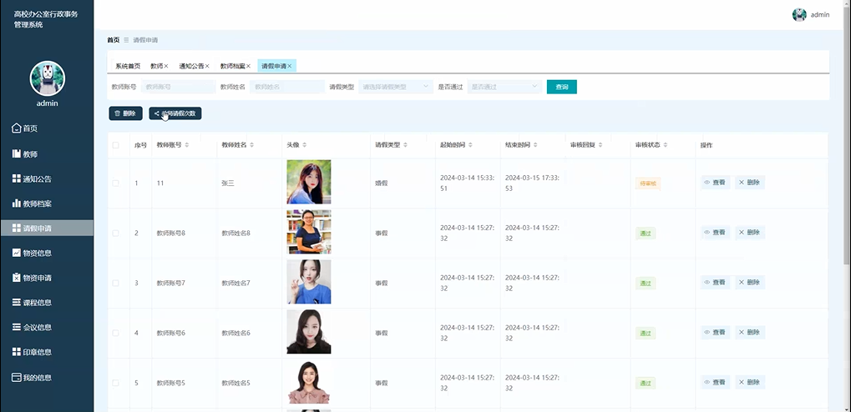Screen dimensions: 851x412
Task: Open 教师姓名5's avatar photo thumbnail
Action: (309, 382)
